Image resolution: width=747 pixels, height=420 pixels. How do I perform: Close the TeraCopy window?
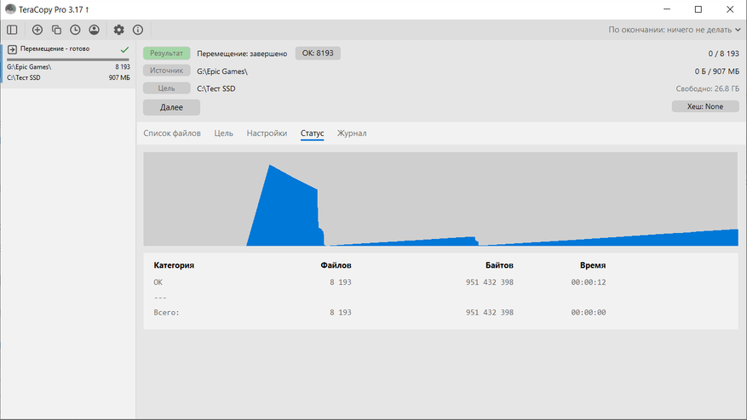coord(730,9)
